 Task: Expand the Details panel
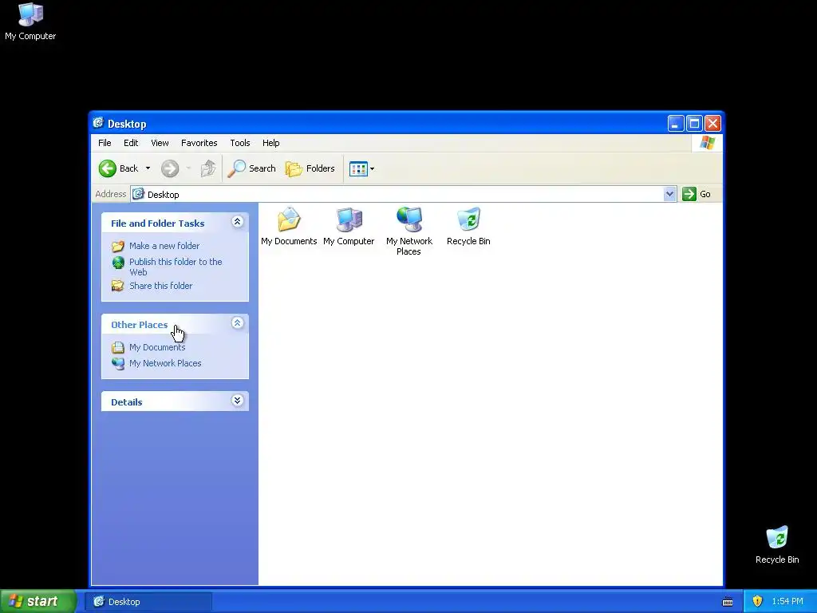click(237, 401)
